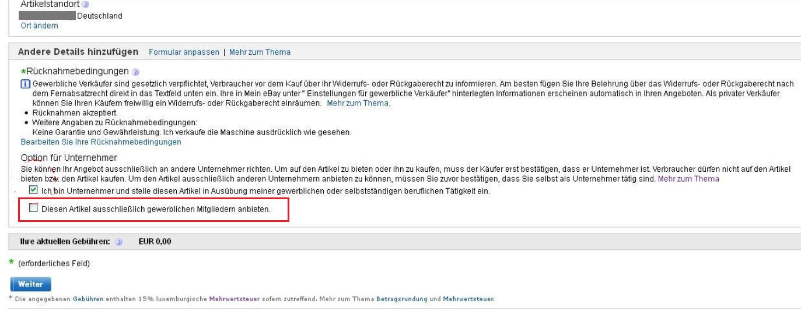Click the blue info icon before Gewerbliche Verkäufer
Screen dimensions: 801x311
coord(25,84)
